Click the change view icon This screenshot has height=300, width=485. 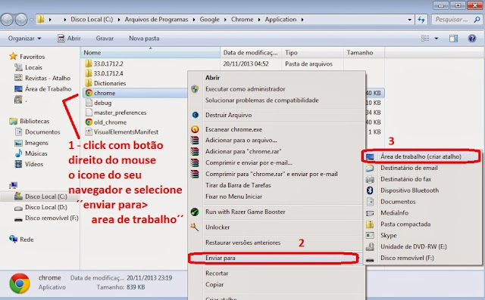tap(425, 39)
